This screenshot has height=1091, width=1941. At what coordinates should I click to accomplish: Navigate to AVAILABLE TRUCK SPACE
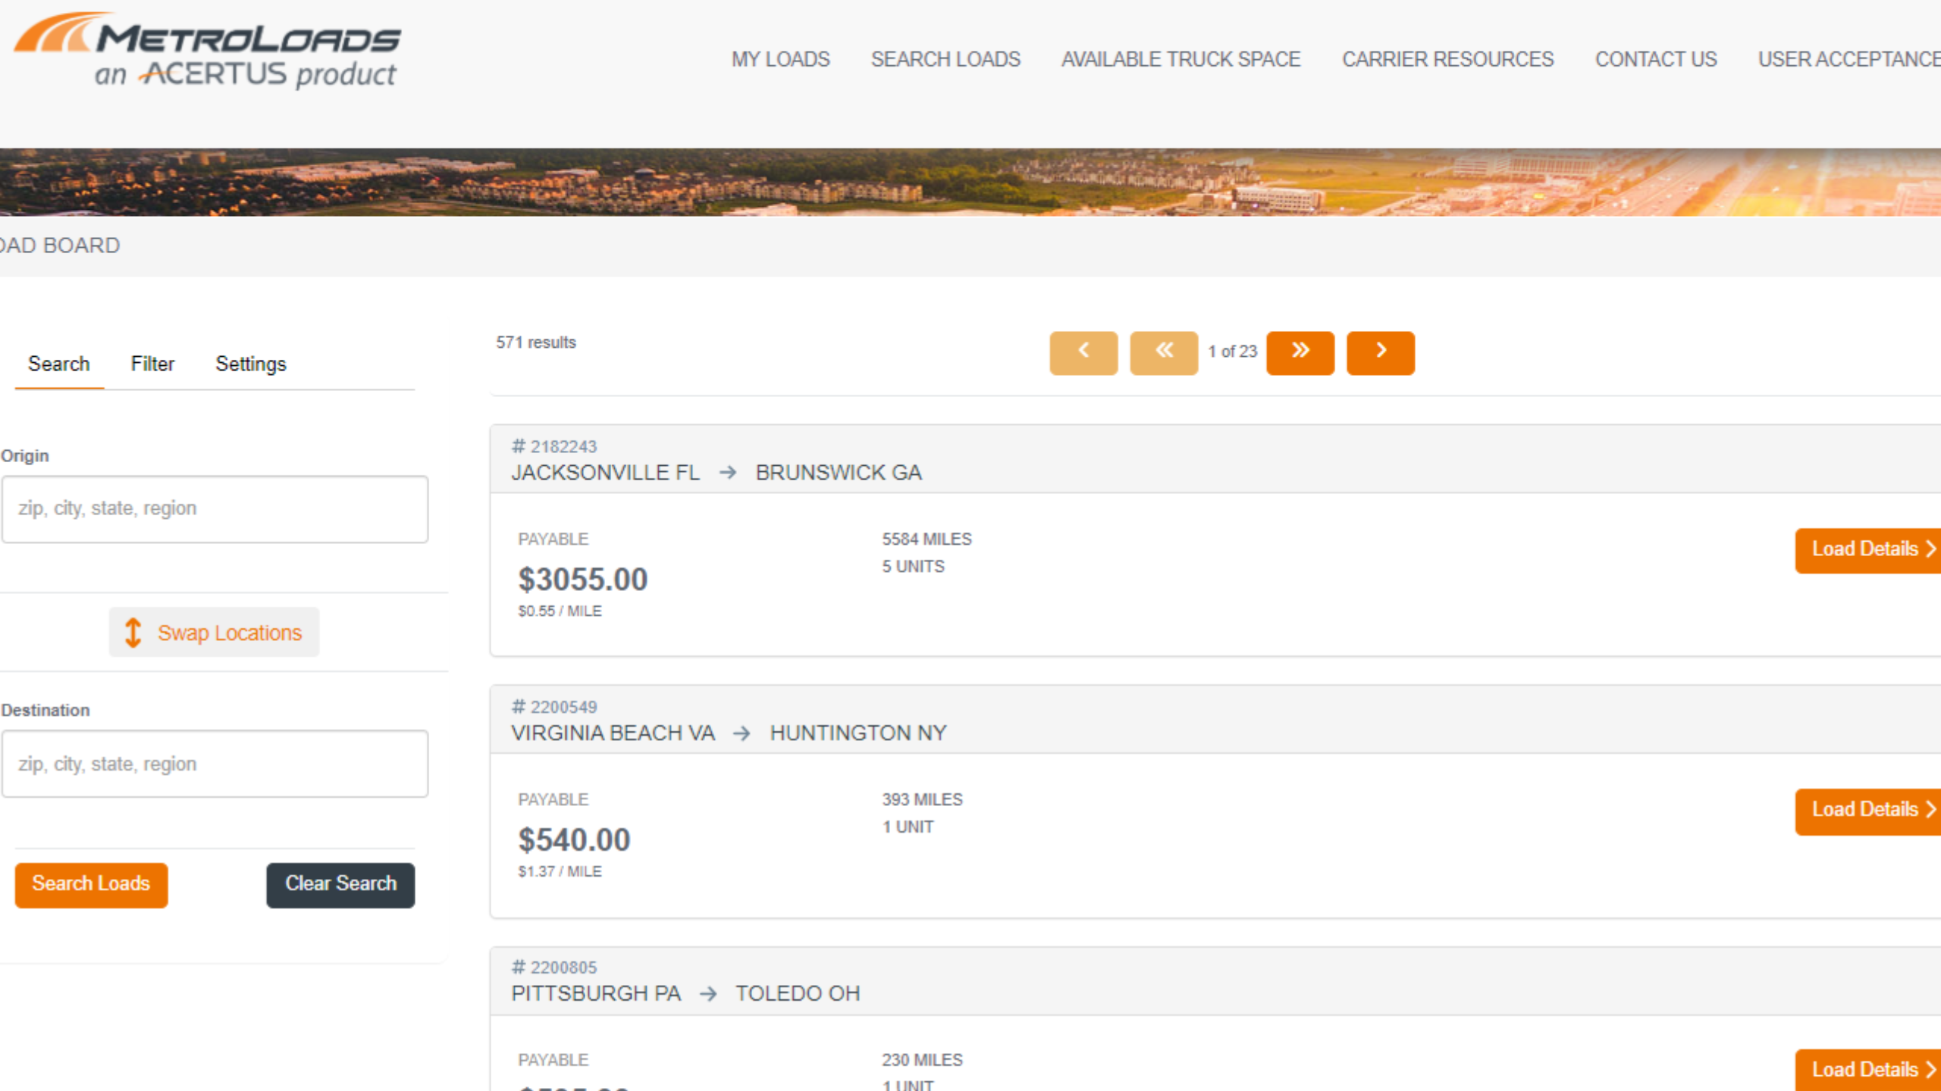pos(1180,59)
